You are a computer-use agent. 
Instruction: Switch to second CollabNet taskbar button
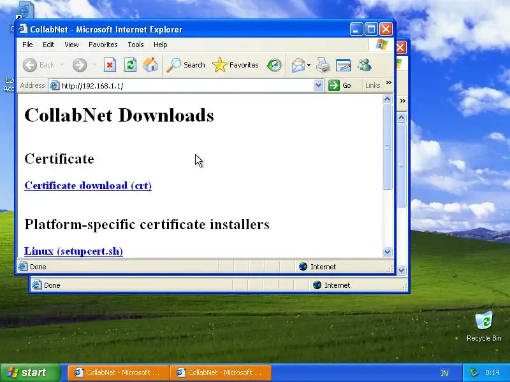click(x=221, y=372)
